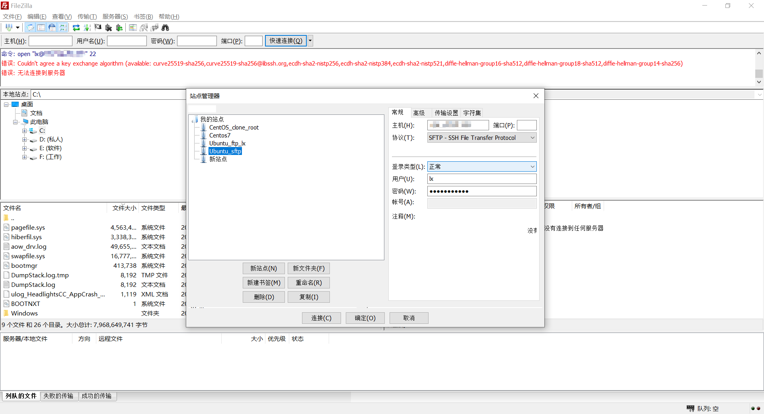
Task: Click the 快速连接(Q) button
Action: pyautogui.click(x=286, y=41)
